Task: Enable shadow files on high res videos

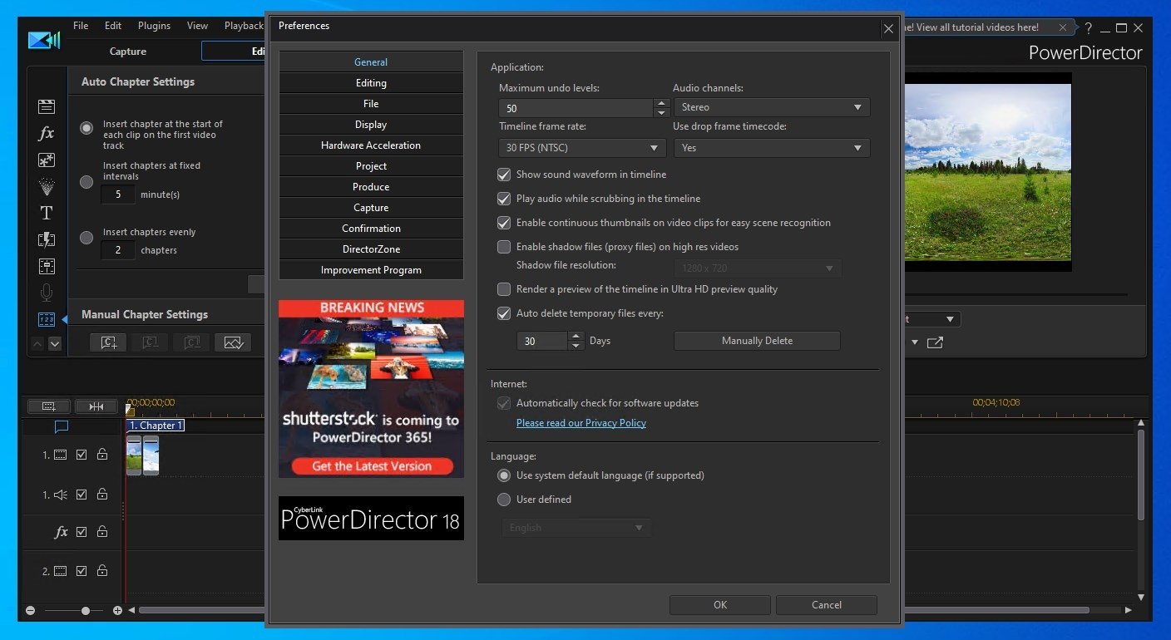Action: [504, 247]
